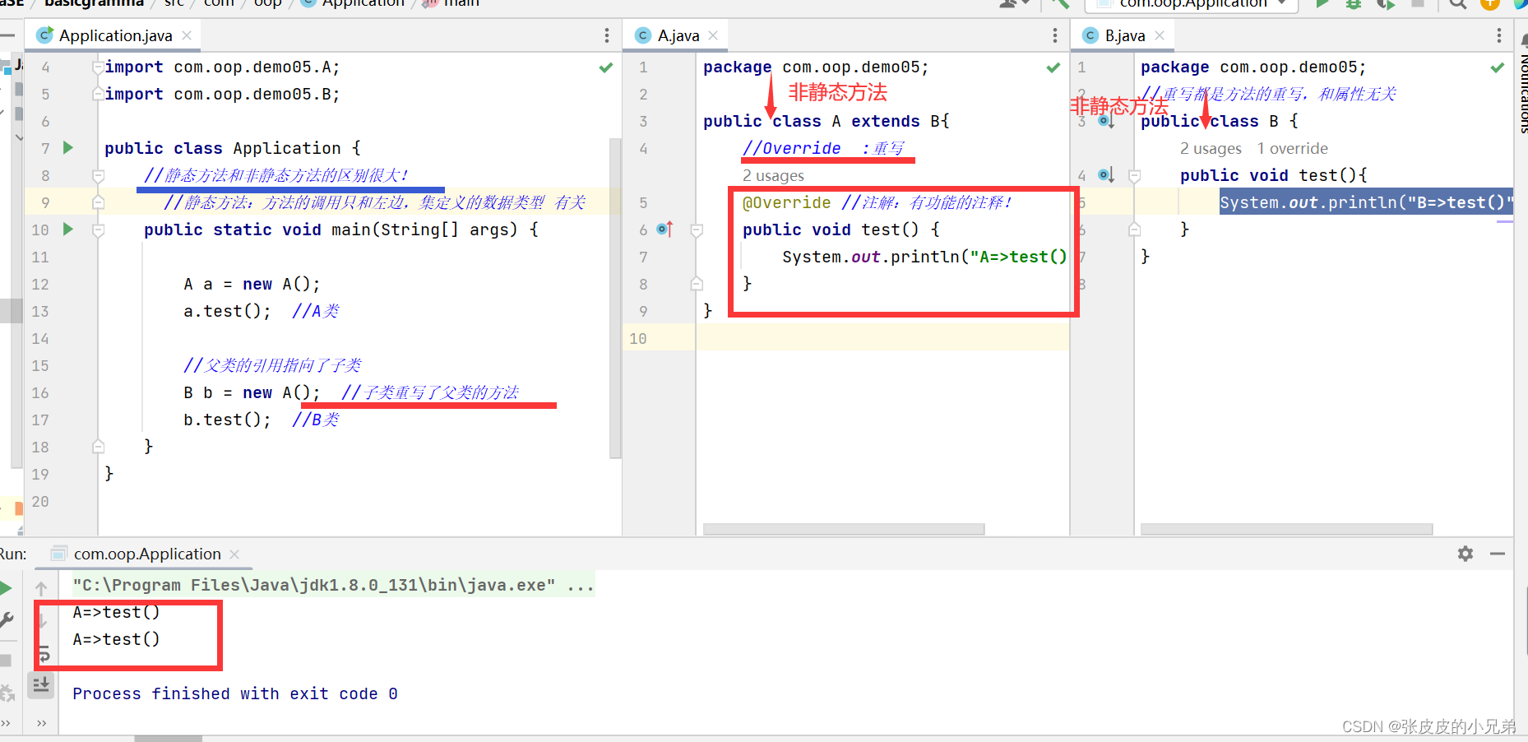The height and width of the screenshot is (742, 1528).
Task: Click '2 usages' hint in B.java
Action: tap(1211, 148)
